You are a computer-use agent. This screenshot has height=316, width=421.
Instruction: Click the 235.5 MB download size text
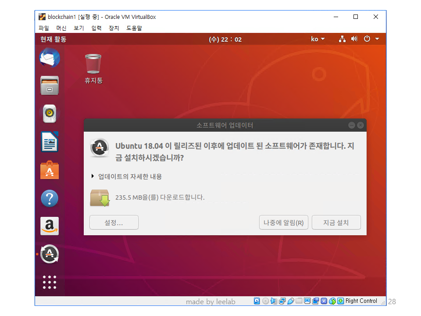160,197
